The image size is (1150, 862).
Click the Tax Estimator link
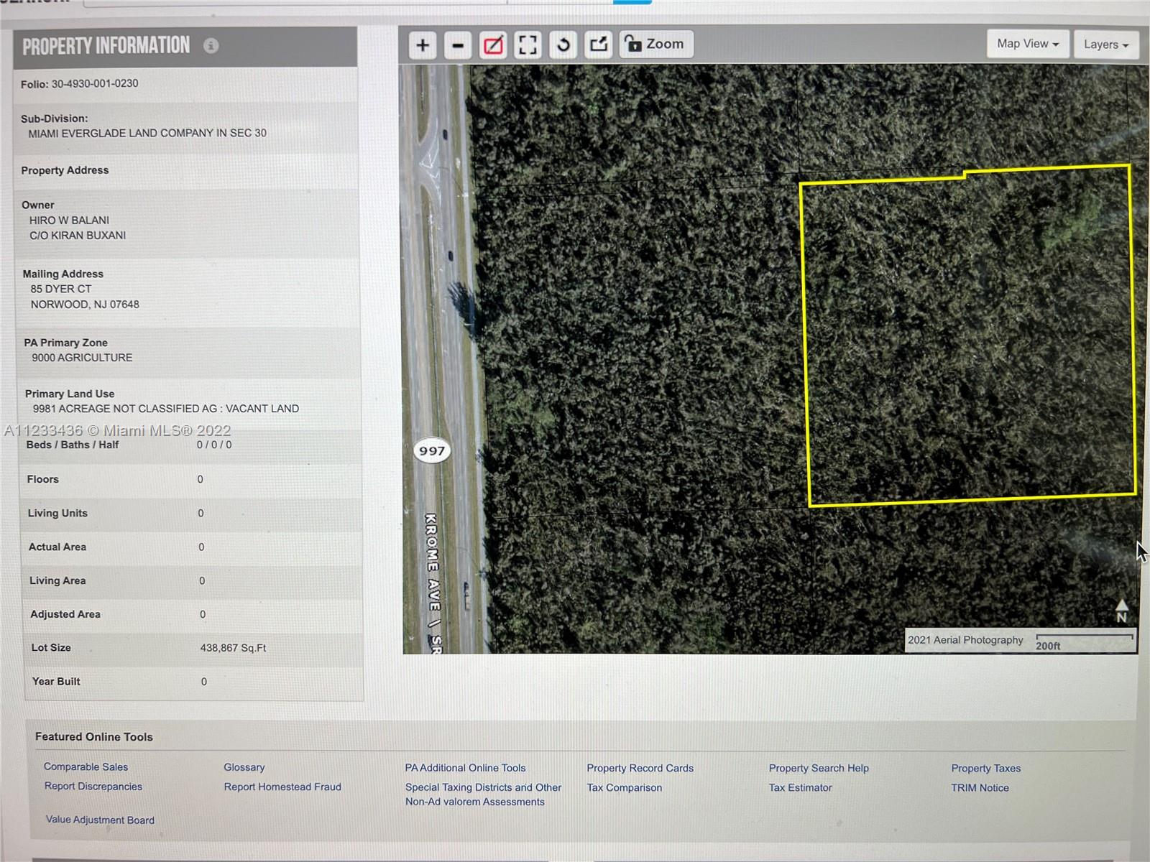(x=801, y=787)
